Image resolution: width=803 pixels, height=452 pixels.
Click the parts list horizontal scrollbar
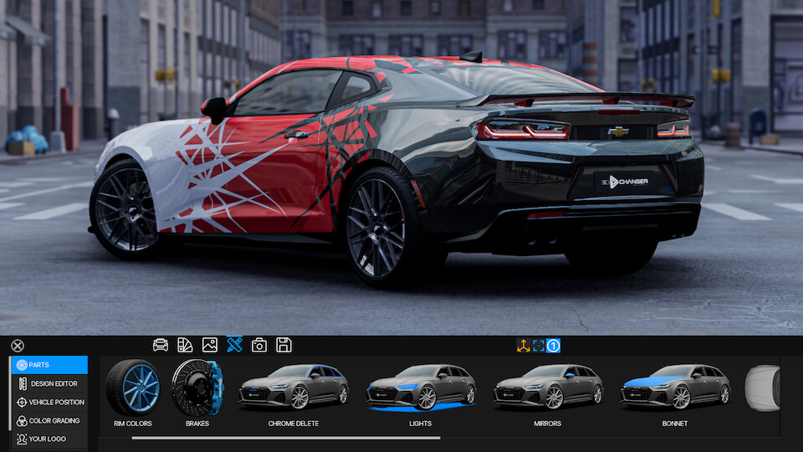point(284,437)
